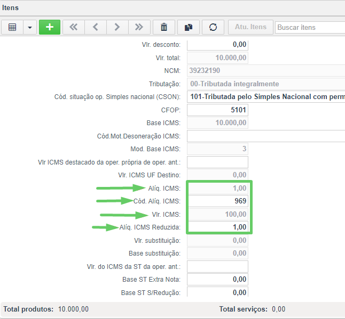
Task: Edit Vlr ICMS destacado oper. própria field
Action: (217, 162)
